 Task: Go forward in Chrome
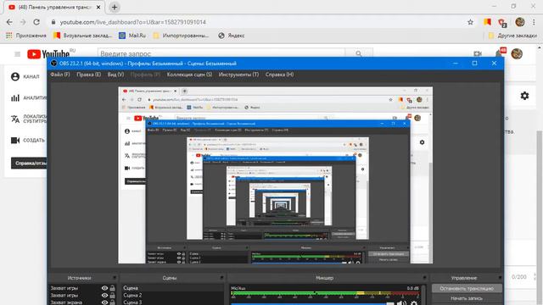tap(23, 22)
